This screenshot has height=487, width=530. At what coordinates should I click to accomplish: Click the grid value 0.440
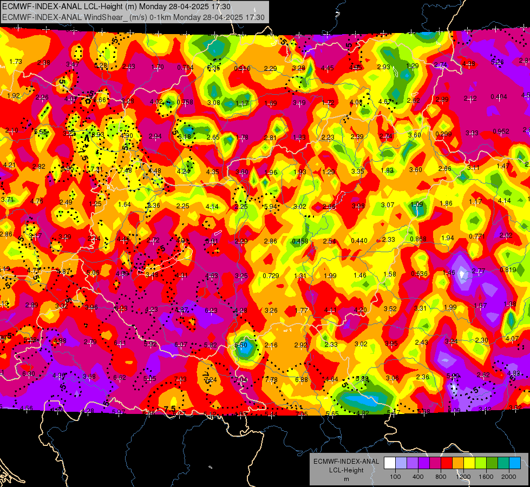click(x=359, y=241)
